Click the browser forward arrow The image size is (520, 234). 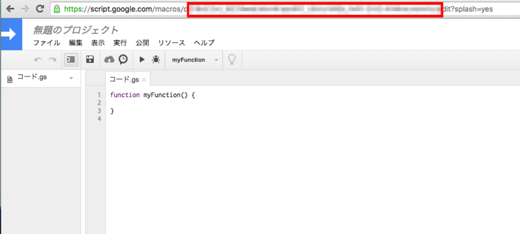click(x=25, y=9)
